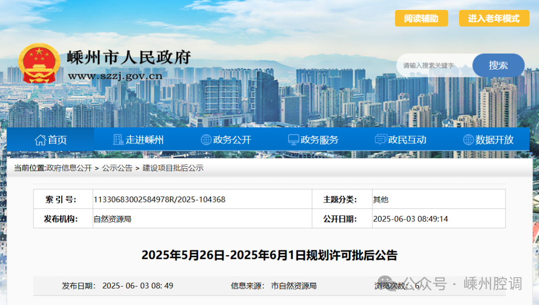
Task: Click the home icon beside 首页
Action: pyautogui.click(x=40, y=140)
